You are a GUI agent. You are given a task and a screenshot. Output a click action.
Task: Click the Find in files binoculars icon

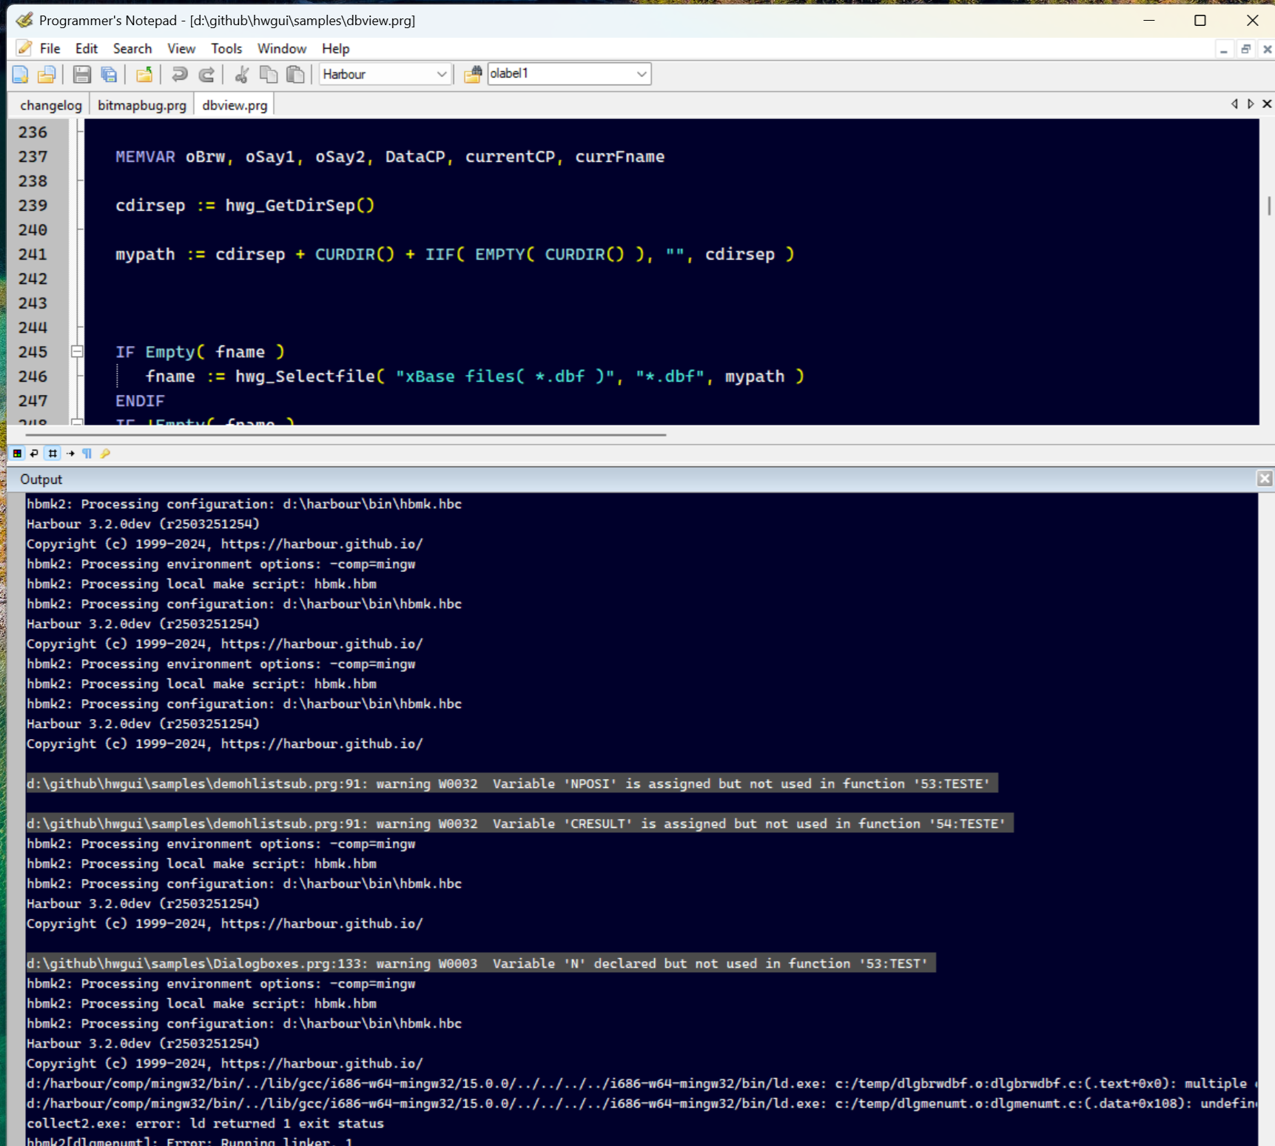472,74
